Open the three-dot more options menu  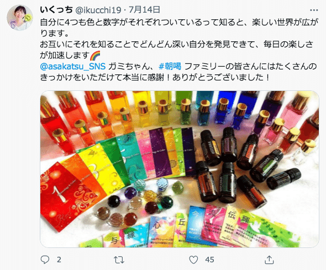pos(314,10)
